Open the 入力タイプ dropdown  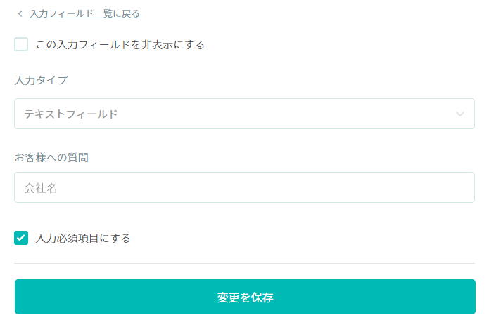244,114
